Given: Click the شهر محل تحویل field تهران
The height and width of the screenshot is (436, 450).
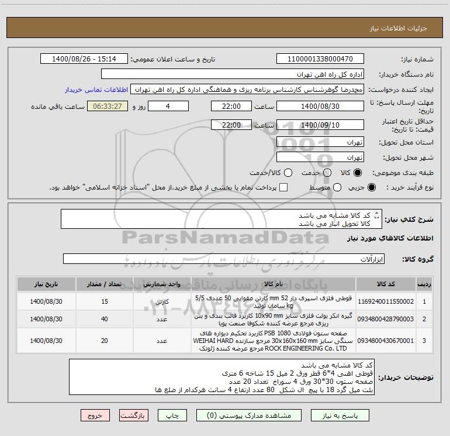Looking at the screenshot, I should 320,157.
